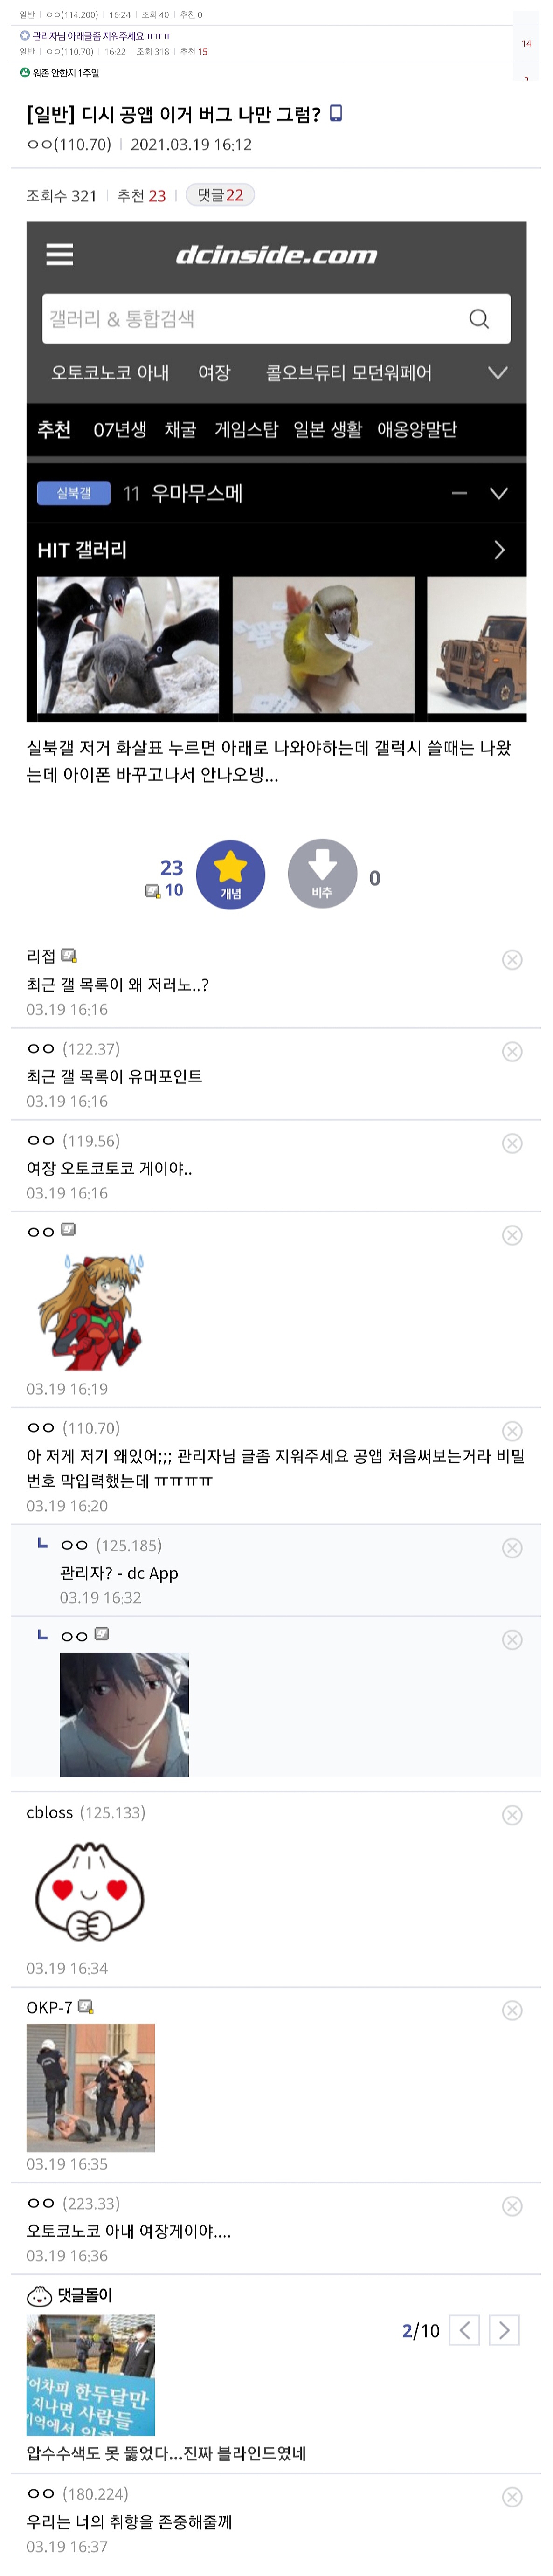The width and height of the screenshot is (553, 2576).
Task: Expand the 실북갤 ranking down arrow
Action: [x=499, y=493]
